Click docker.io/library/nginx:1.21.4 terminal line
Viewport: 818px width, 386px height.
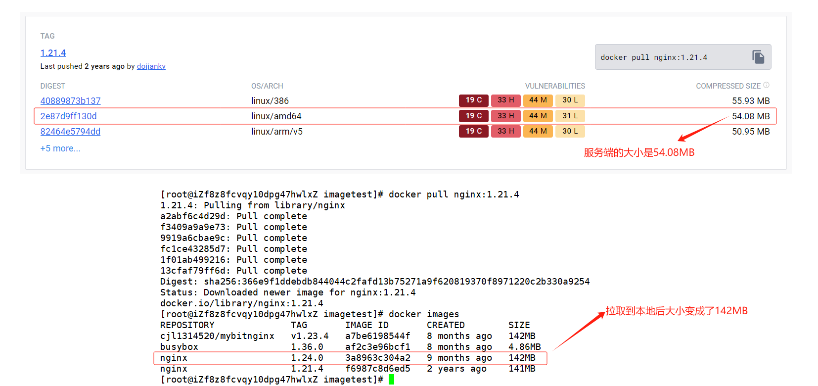pos(242,303)
